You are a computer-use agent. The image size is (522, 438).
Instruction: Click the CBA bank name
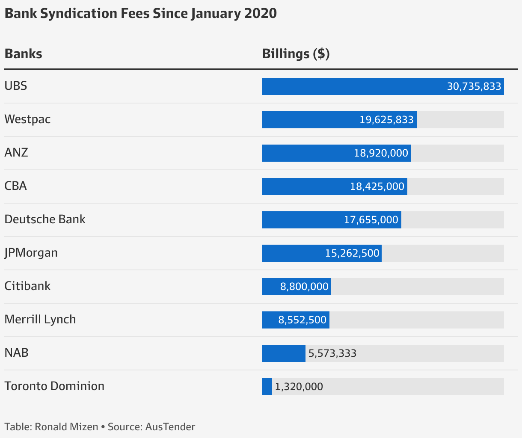tap(15, 186)
